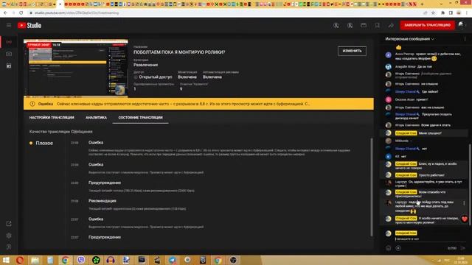Viewport: 472px width, 265px height.
Task: Open the chat panel three-dot menu
Action: (x=465, y=39)
